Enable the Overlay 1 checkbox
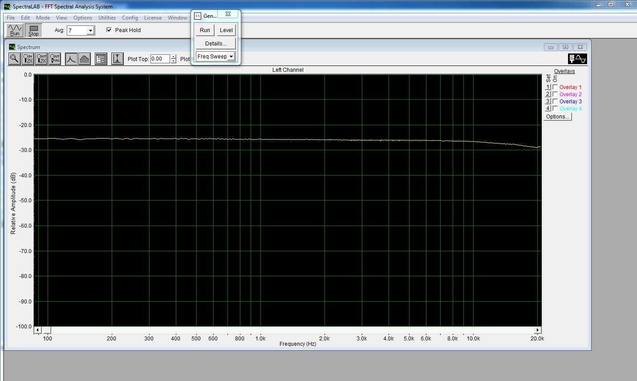 click(x=555, y=87)
